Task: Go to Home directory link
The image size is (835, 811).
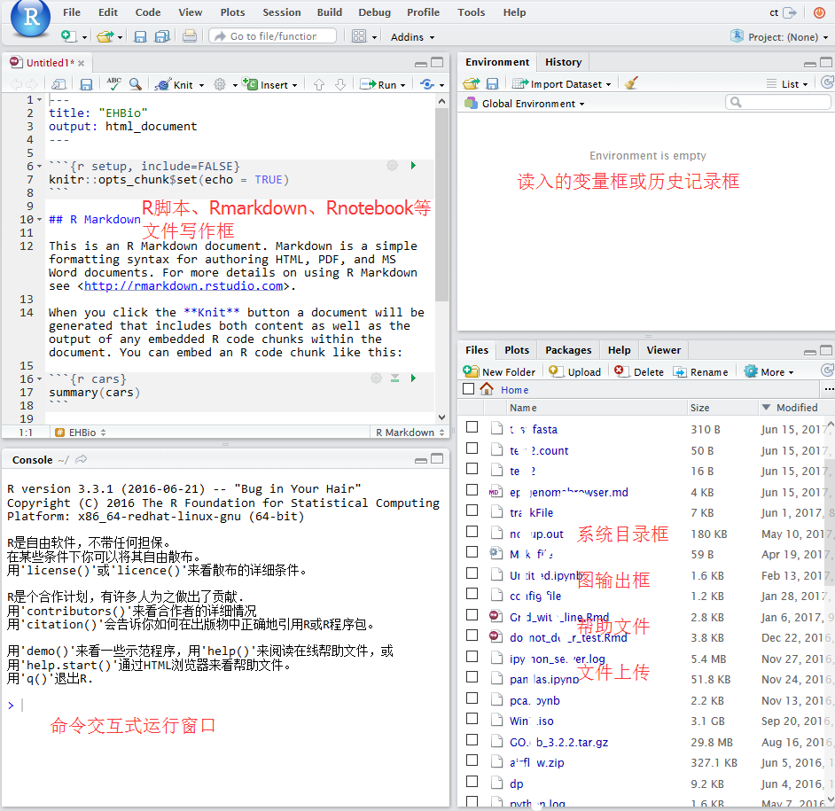Action: point(514,390)
